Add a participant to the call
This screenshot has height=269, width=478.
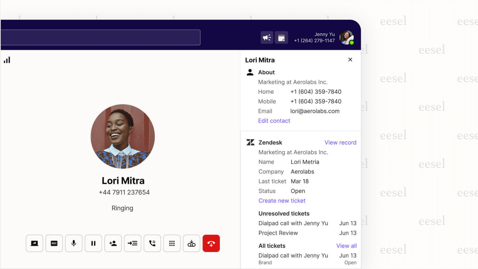pyautogui.click(x=113, y=243)
